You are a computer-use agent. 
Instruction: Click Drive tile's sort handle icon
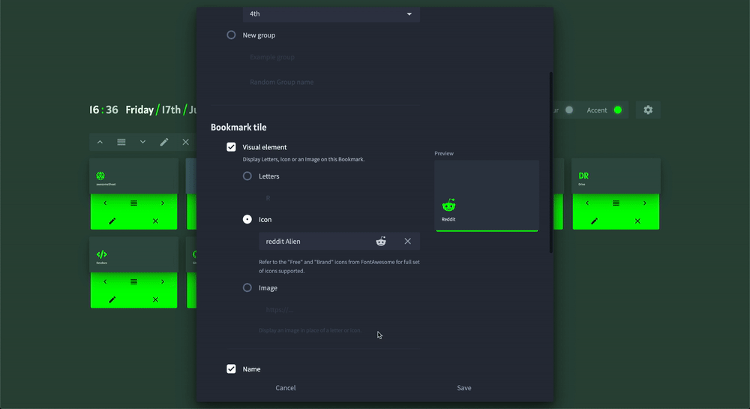(x=616, y=203)
